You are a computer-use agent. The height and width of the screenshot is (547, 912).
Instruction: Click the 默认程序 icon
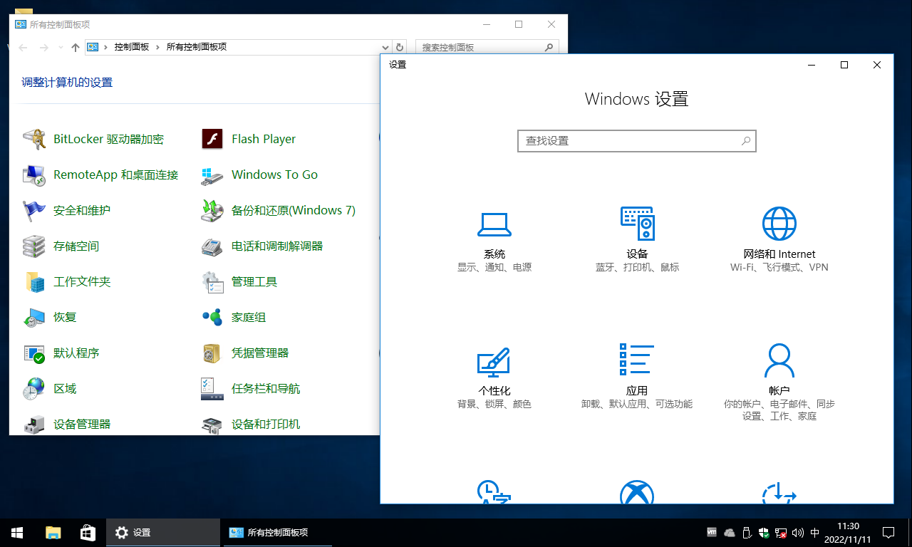point(34,353)
